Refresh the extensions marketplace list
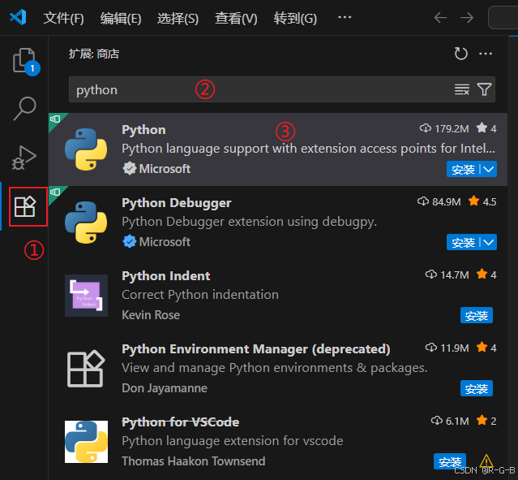Viewport: 518px width, 480px height. (460, 54)
